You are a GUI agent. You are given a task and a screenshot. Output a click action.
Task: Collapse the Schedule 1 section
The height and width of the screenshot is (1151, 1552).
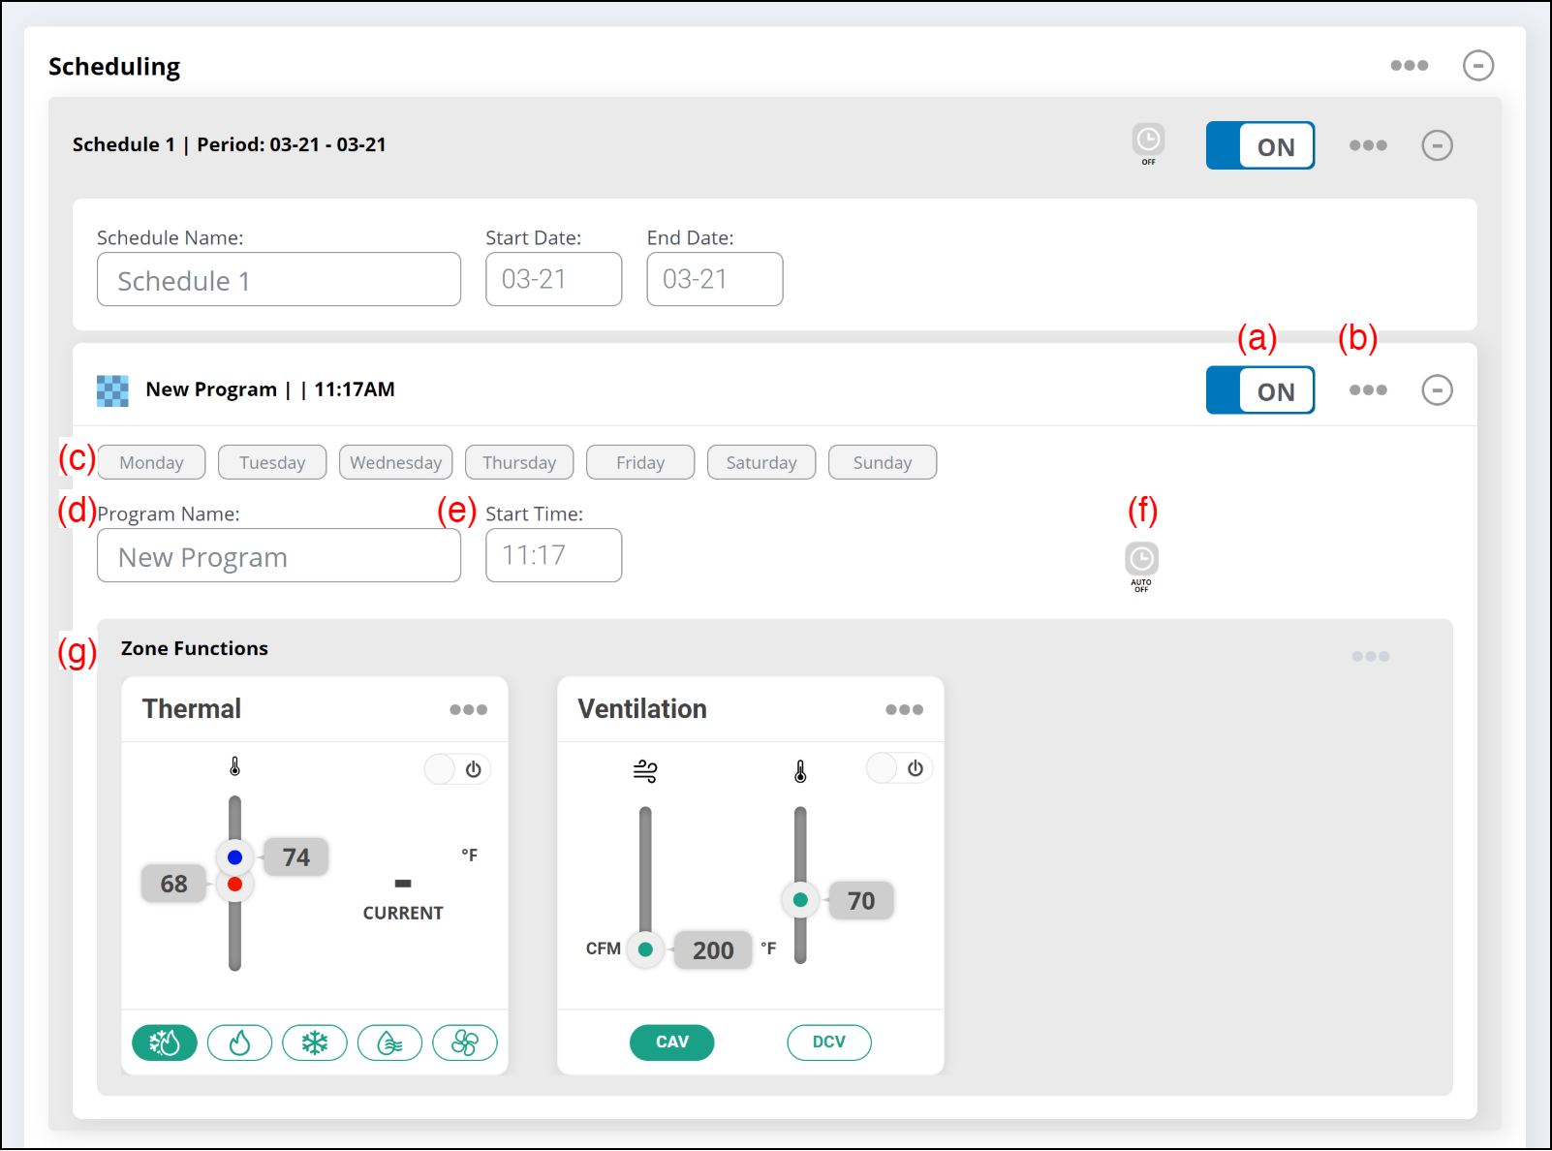1437,145
